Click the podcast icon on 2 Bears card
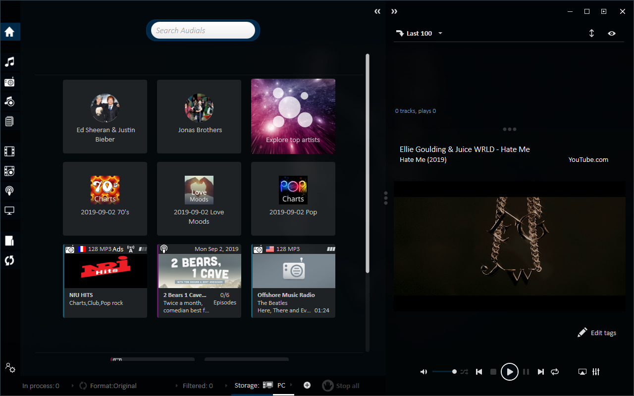Screen dimensions: 634x396 (x=164, y=249)
